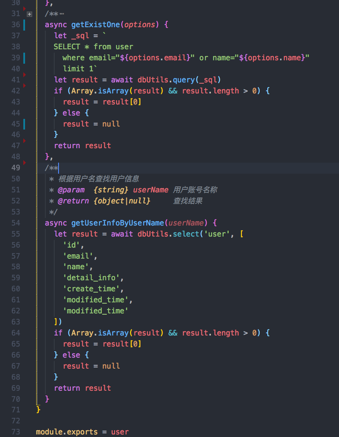Click the 'name' string on line 58

(x=76, y=267)
